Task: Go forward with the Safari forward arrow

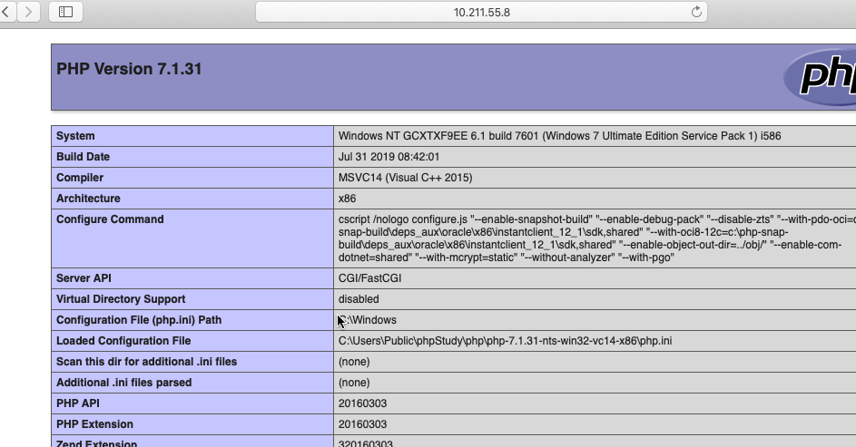Action: (x=28, y=12)
